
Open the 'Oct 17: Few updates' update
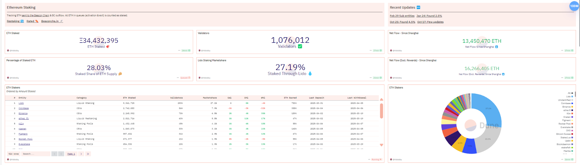point(430,22)
